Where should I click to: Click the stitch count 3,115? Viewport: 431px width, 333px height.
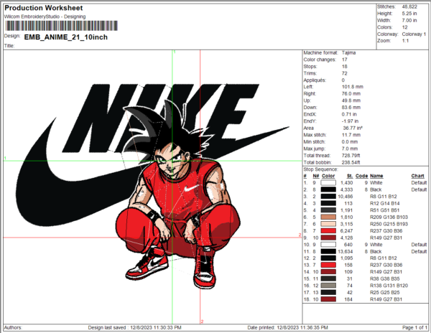(347, 224)
